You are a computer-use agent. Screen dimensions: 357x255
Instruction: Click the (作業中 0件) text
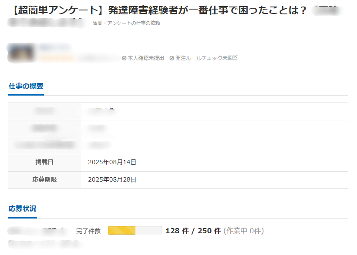pos(243,231)
